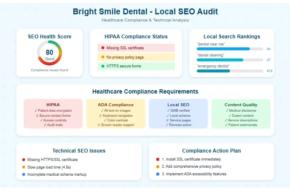Click the red dot beside Missing HTTPS/SSL certificate
290x193 pixels.
click(24, 160)
